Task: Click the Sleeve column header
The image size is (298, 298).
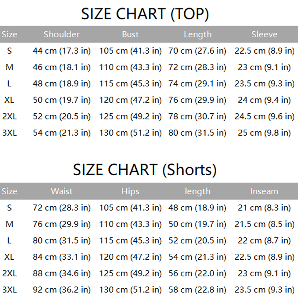Action: coord(264,35)
